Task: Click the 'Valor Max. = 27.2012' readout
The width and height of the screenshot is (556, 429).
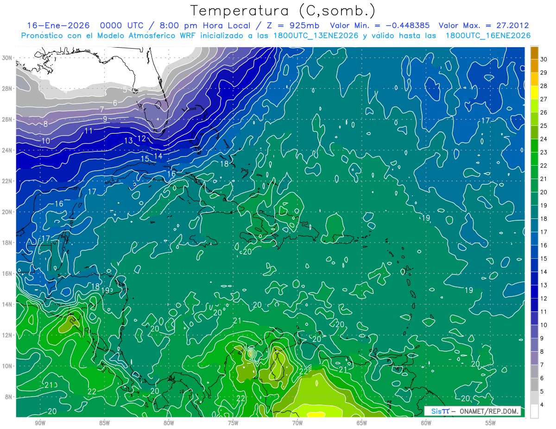Action: (x=484, y=25)
